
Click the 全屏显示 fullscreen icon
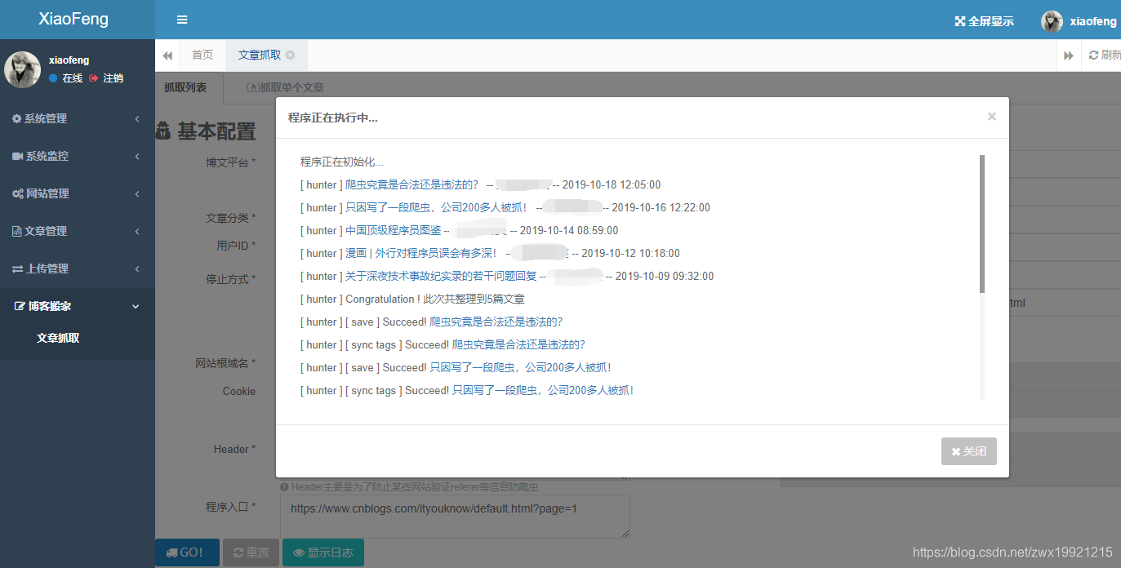[959, 20]
